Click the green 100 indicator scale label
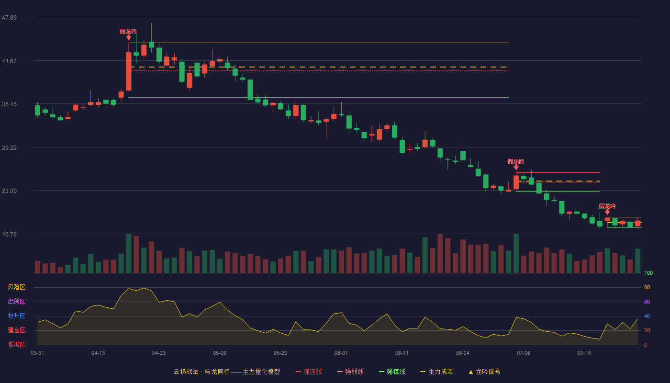Image resolution: width=670 pixels, height=383 pixels. point(648,273)
